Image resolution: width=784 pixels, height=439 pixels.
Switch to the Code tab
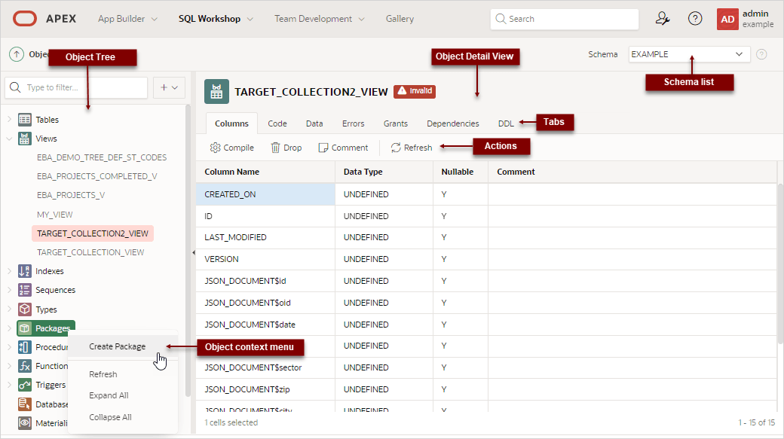(277, 123)
